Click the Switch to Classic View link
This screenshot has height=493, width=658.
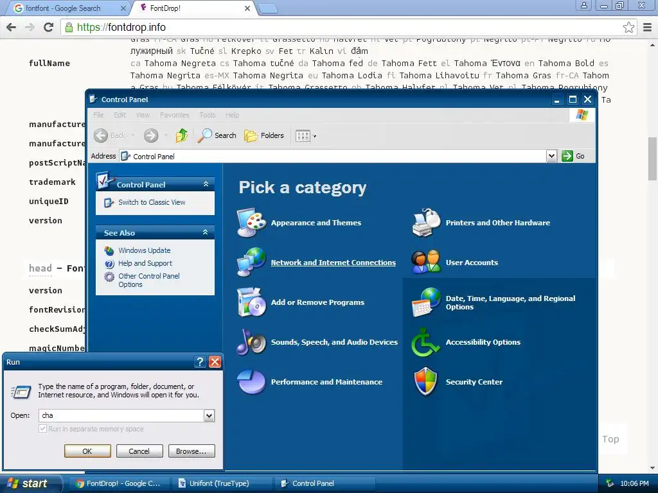tap(152, 202)
